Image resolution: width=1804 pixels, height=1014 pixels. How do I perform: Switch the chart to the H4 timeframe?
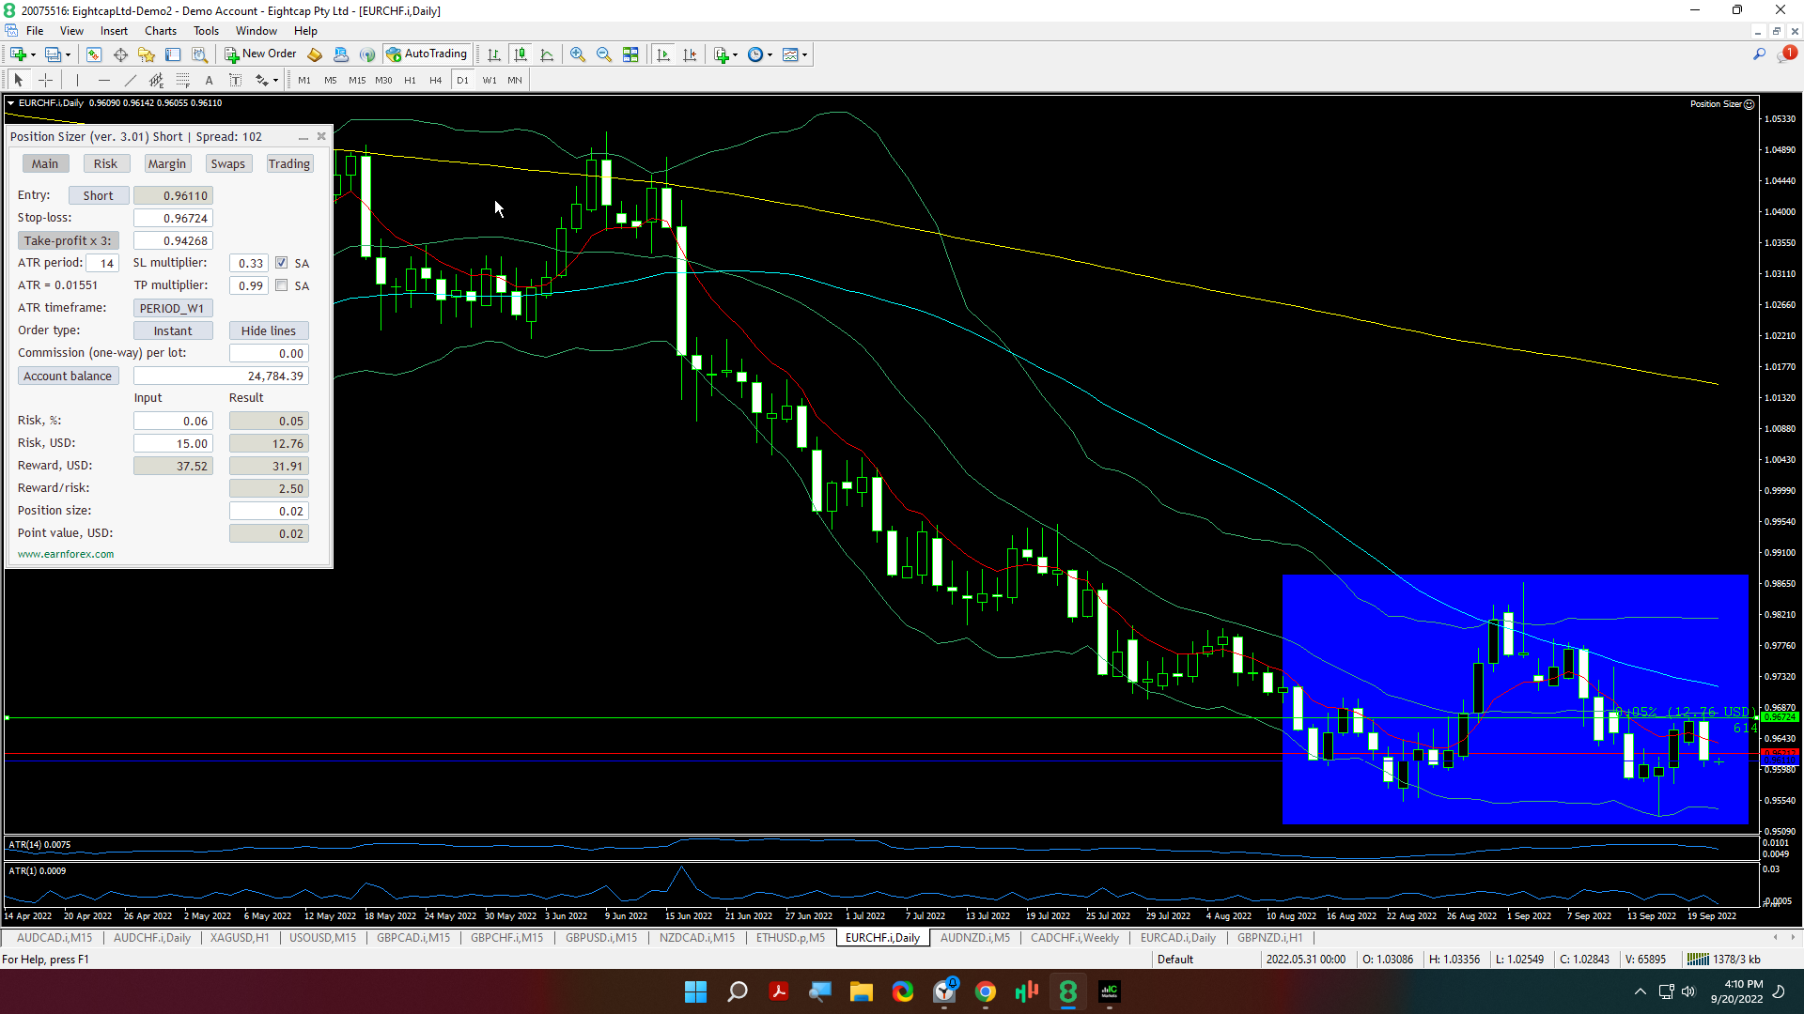[x=435, y=80]
